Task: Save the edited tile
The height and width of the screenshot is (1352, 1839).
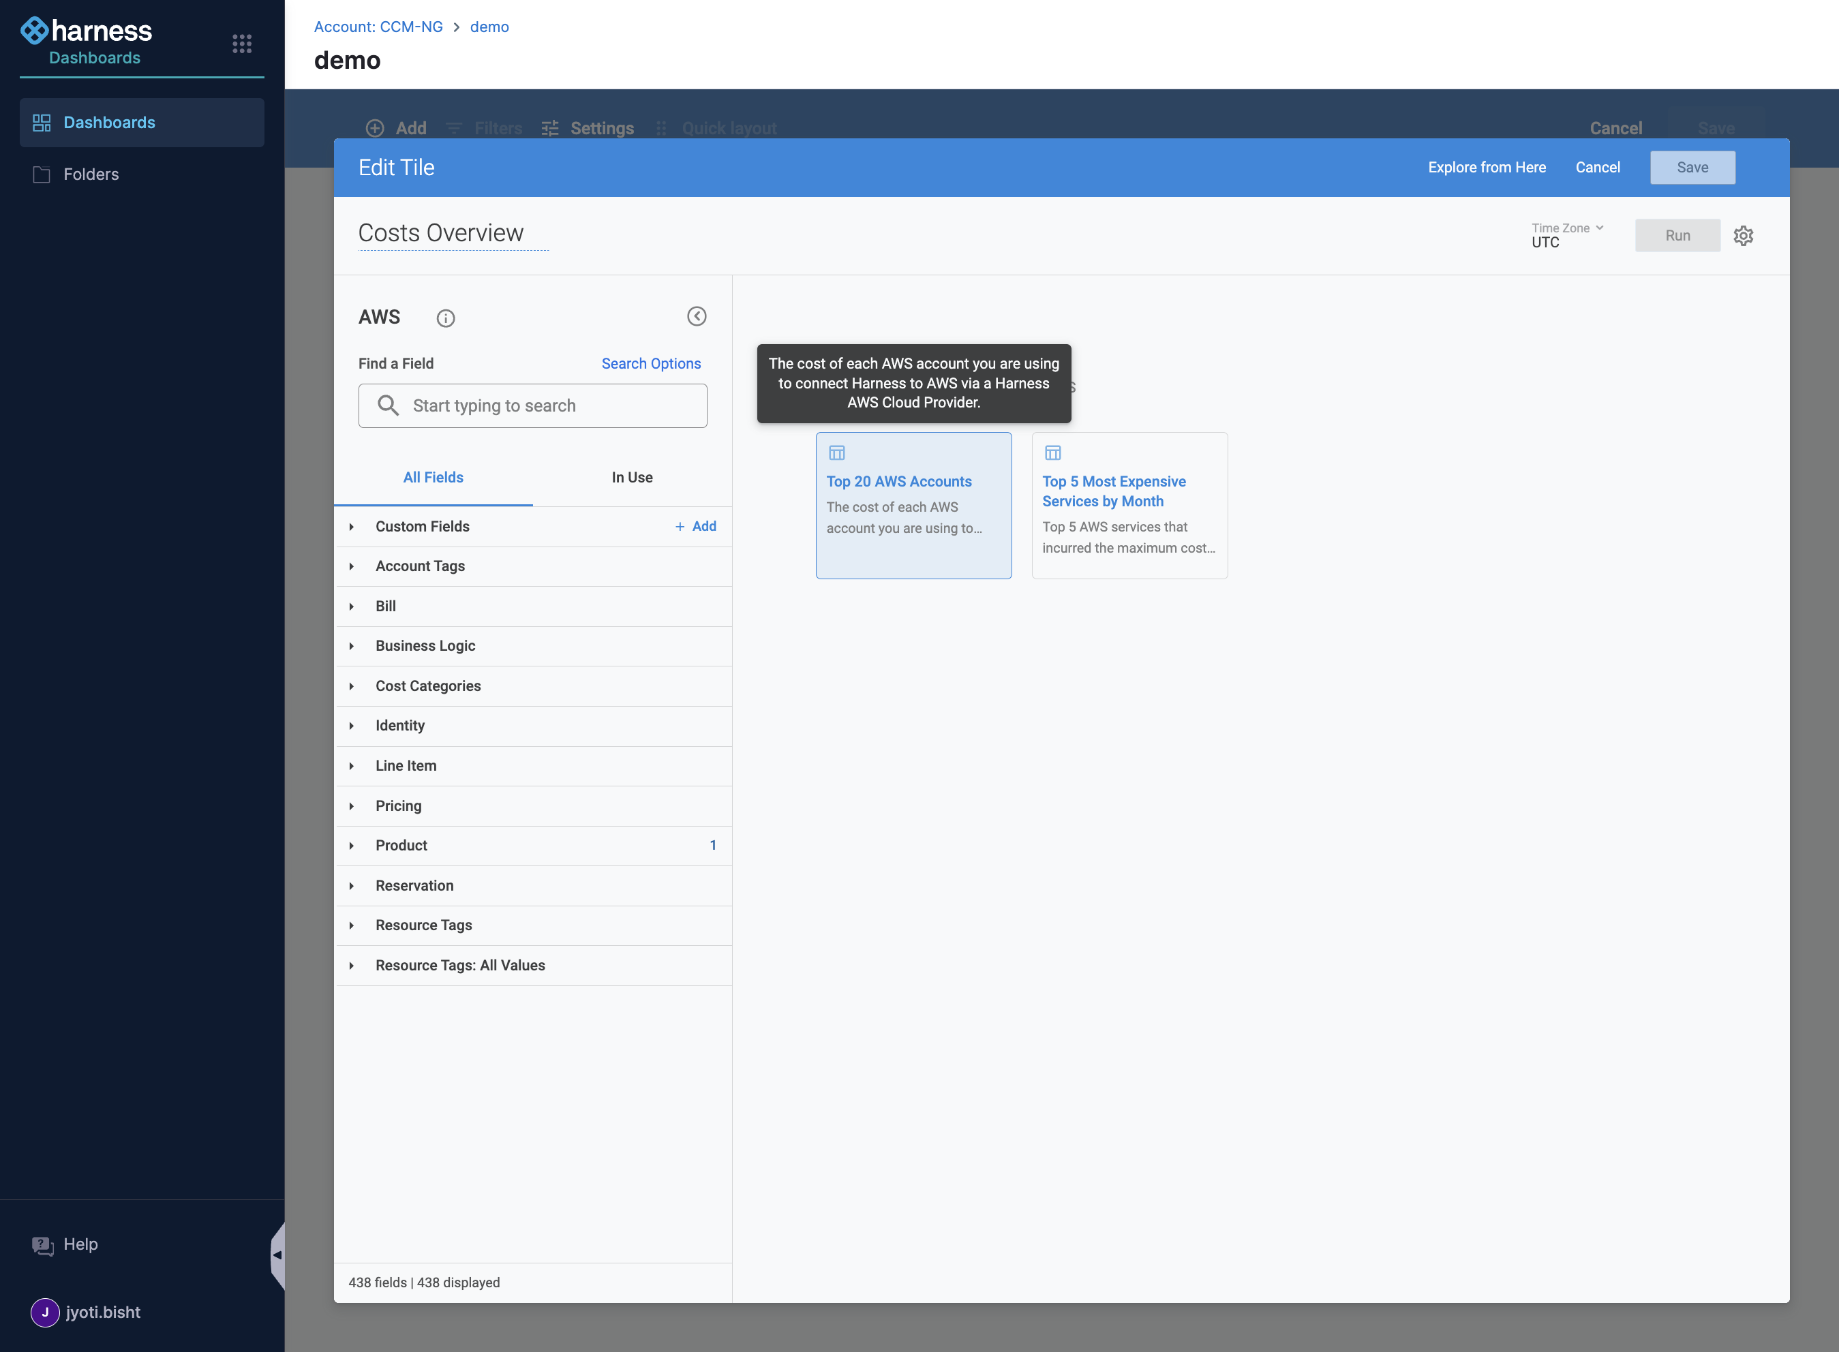Action: click(1692, 168)
